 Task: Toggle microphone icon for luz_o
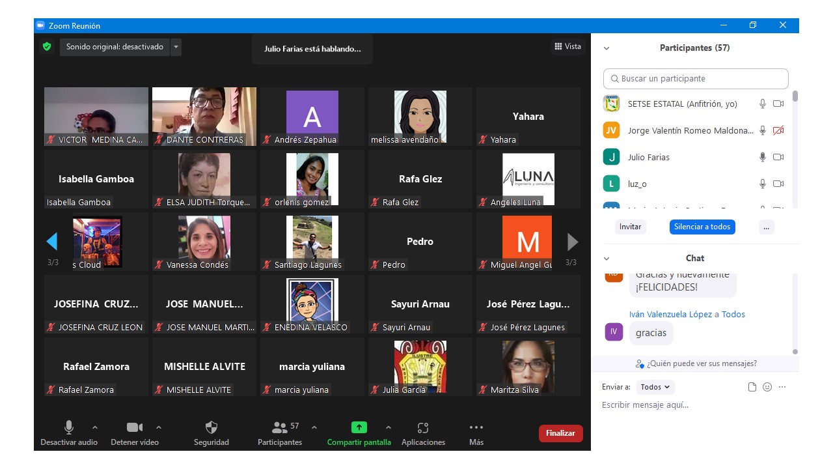click(763, 184)
